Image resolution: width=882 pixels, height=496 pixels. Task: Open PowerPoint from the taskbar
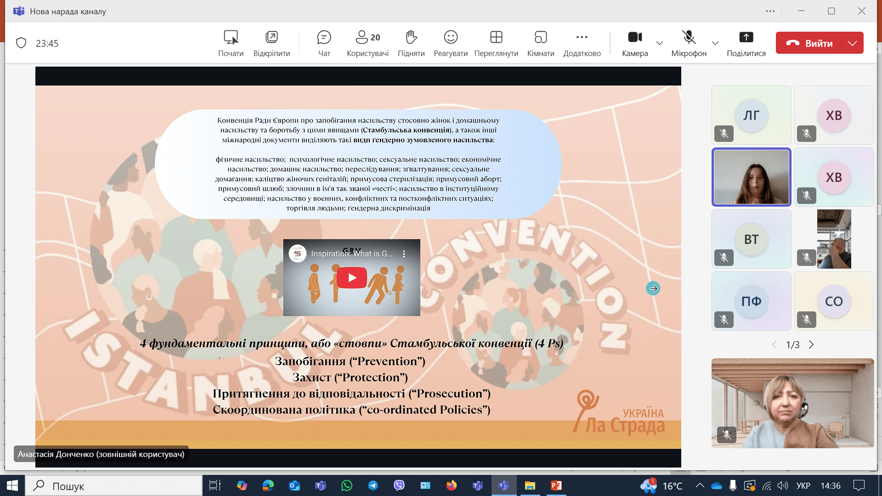pos(556,485)
